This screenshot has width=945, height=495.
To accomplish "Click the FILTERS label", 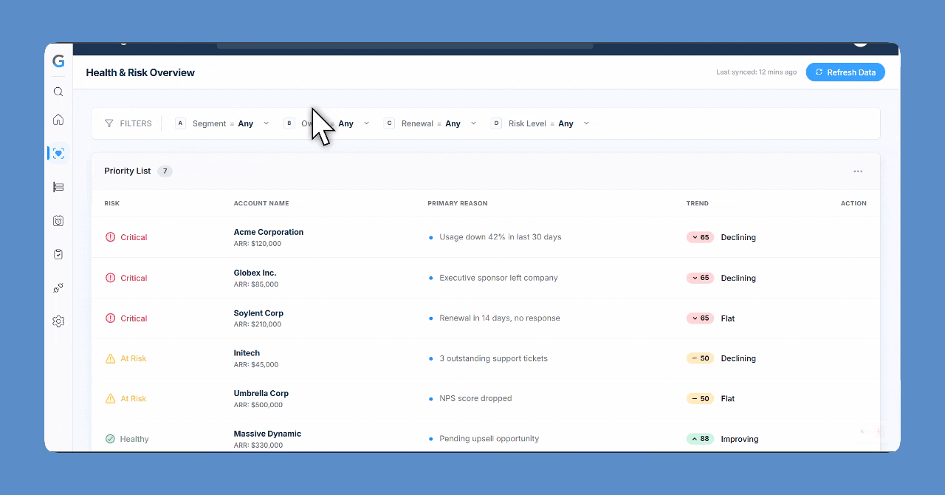I will click(136, 123).
